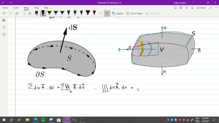The width and height of the screenshot is (219, 123).
Task: Select the yellow highlighter
Action: pos(49,13)
